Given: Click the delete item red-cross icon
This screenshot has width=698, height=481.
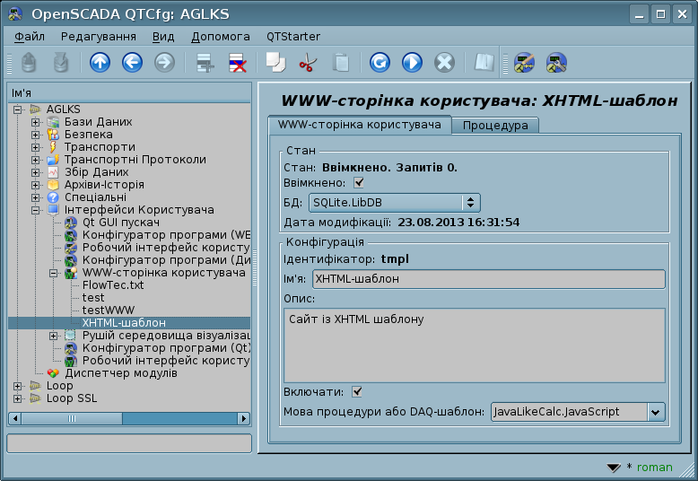Looking at the screenshot, I should pos(238,62).
